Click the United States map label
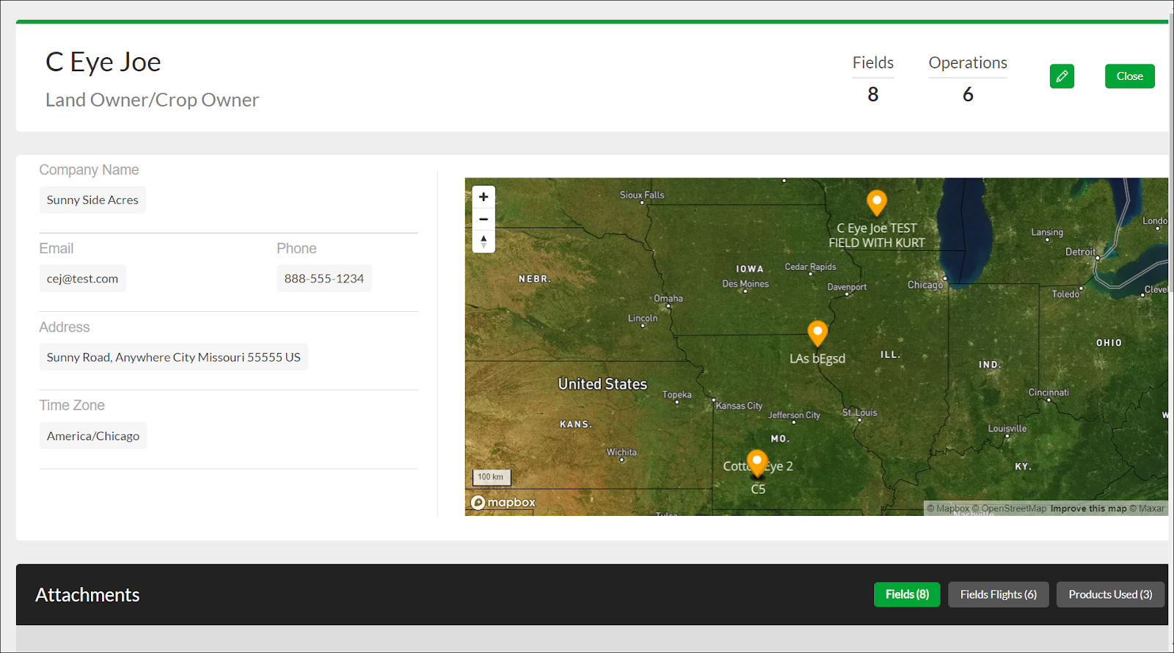Image resolution: width=1174 pixels, height=653 pixels. 602,384
